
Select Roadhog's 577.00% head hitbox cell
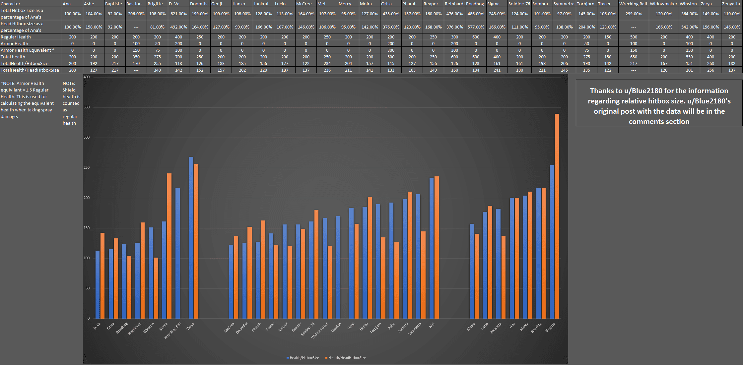tap(476, 27)
